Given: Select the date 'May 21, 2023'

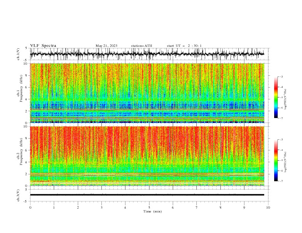Looking at the screenshot, I should 106,46.
